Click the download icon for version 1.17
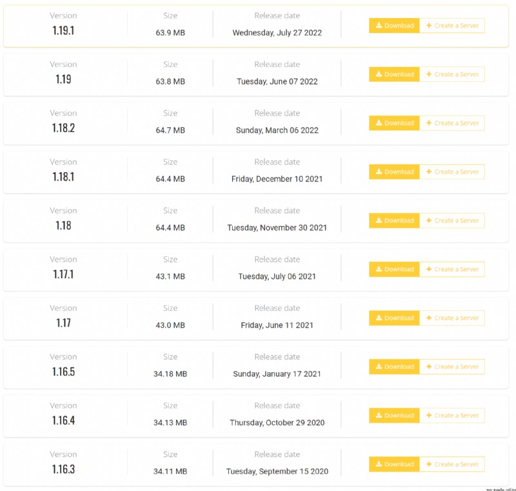The height and width of the screenshot is (491, 516). click(379, 317)
